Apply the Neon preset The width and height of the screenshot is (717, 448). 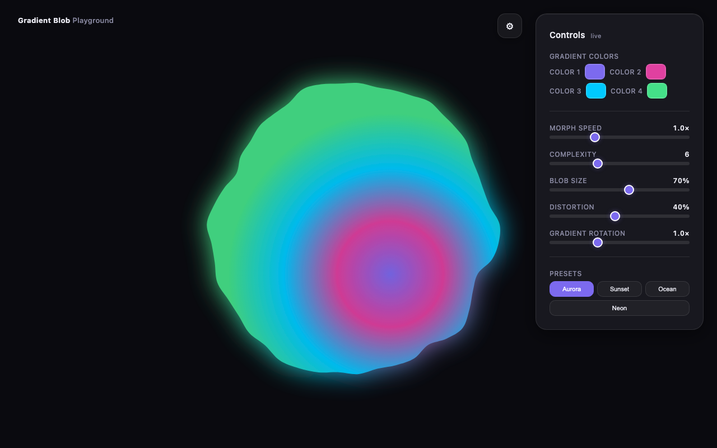[x=620, y=308]
